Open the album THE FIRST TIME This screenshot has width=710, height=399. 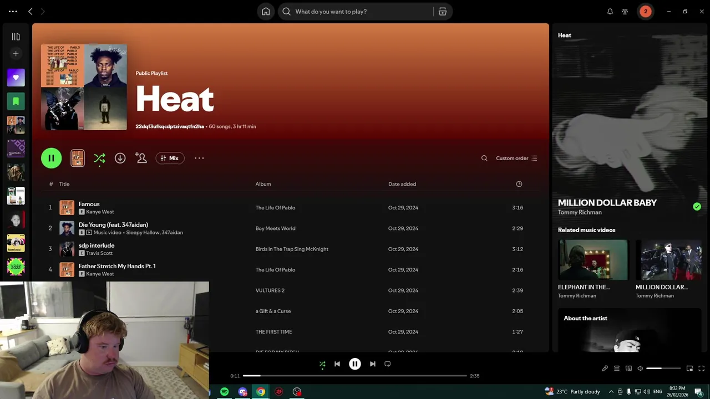pos(273,332)
